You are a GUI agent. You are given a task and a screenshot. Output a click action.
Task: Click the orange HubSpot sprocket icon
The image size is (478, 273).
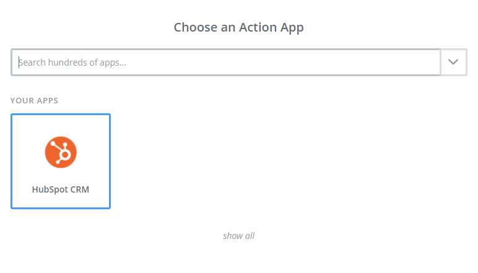[x=61, y=152]
